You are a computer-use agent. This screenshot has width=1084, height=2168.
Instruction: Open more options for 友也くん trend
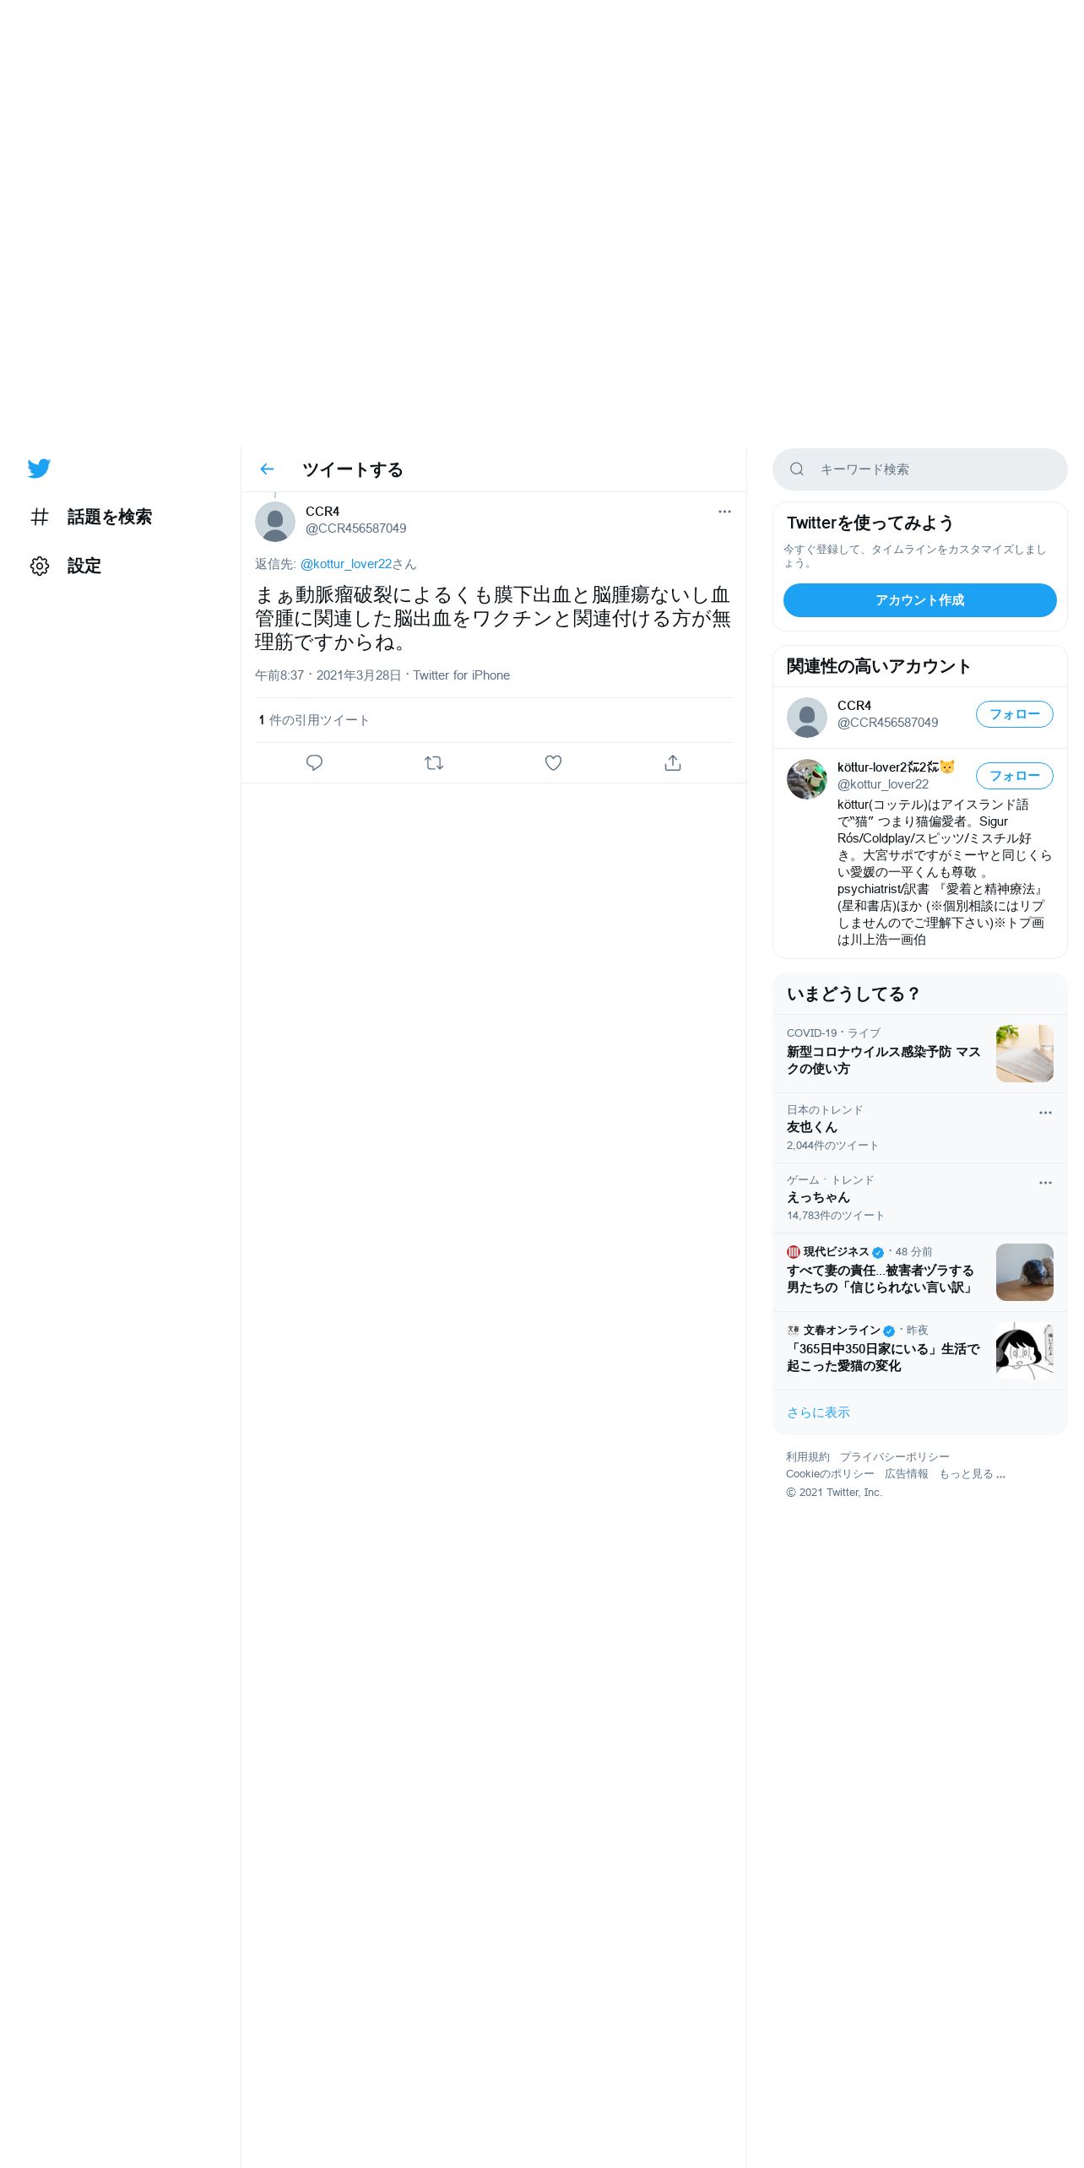1045,1113
